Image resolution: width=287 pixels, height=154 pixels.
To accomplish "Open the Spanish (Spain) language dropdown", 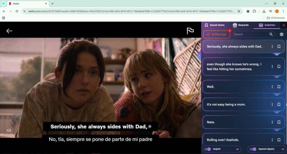I will pos(283,149).
